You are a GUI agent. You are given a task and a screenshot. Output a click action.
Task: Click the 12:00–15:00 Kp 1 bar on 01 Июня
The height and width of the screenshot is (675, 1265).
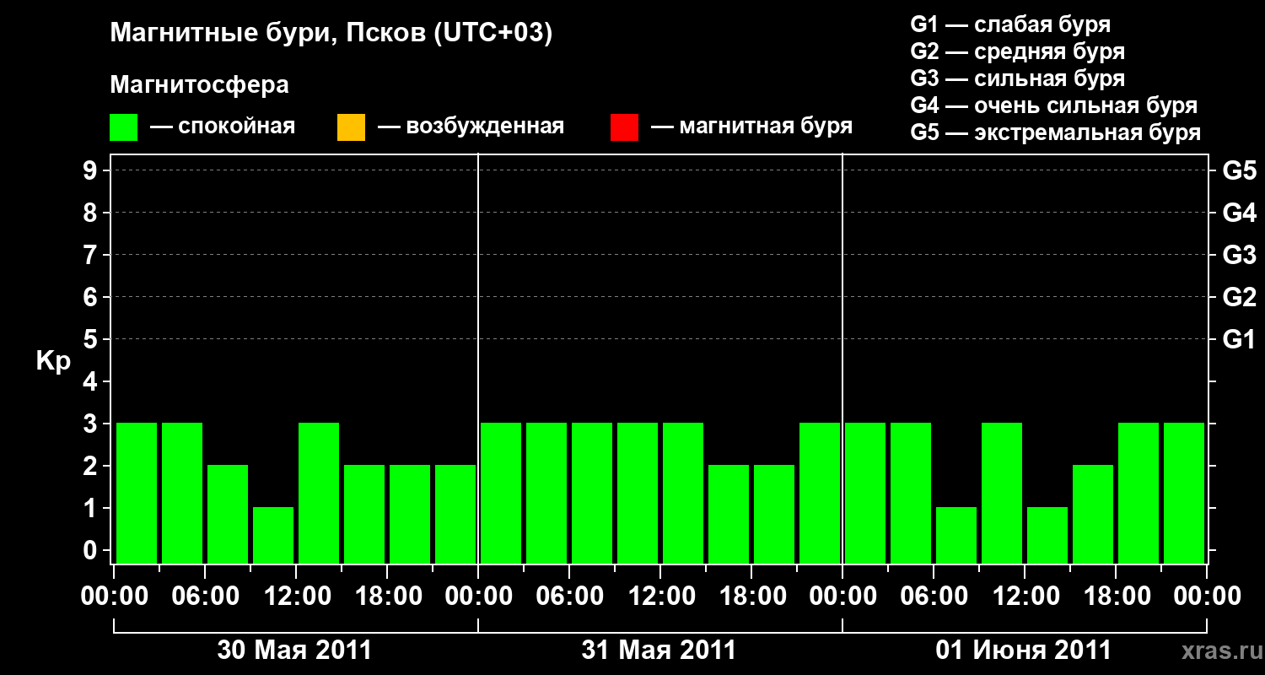(x=1047, y=535)
